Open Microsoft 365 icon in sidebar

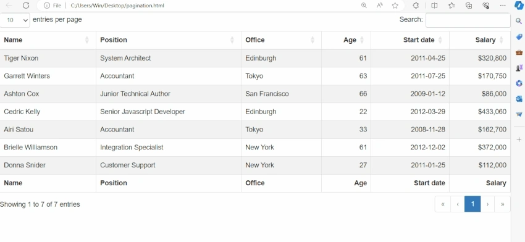click(x=519, y=83)
